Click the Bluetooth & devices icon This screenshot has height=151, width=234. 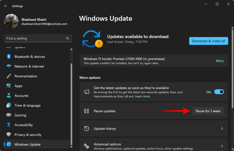[9, 56]
